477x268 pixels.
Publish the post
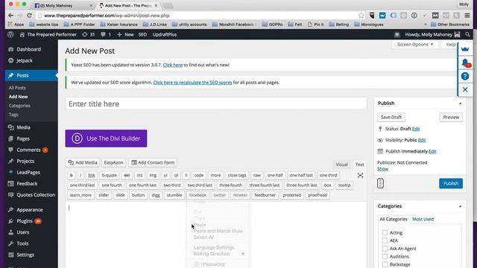point(450,184)
